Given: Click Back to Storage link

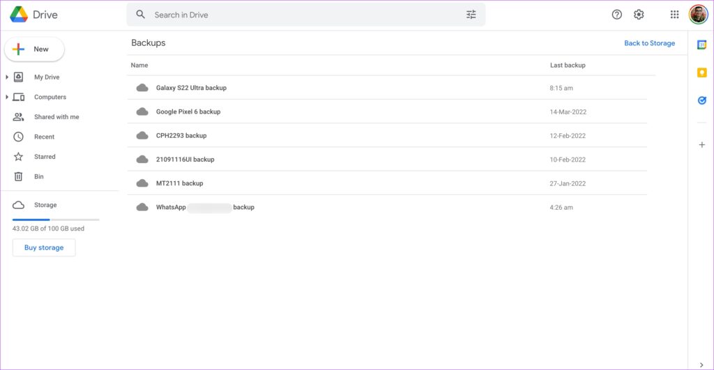Looking at the screenshot, I should (x=649, y=43).
